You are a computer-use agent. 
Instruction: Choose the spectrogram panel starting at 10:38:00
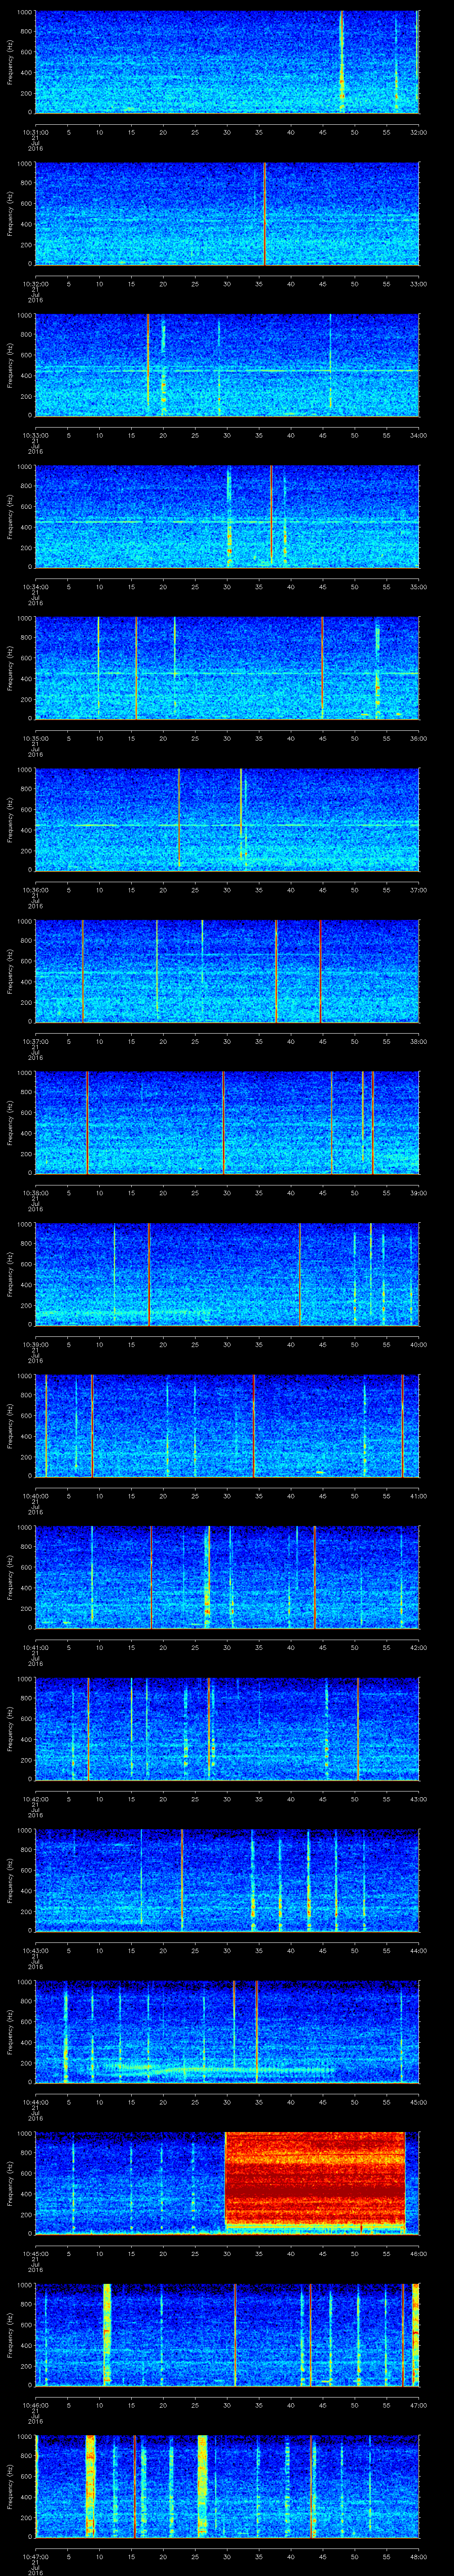227,1123
